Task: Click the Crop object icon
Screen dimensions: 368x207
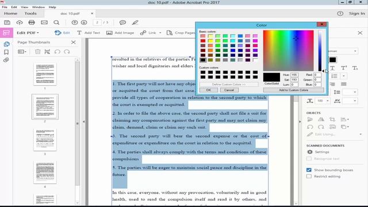Action: (x=332, y=120)
